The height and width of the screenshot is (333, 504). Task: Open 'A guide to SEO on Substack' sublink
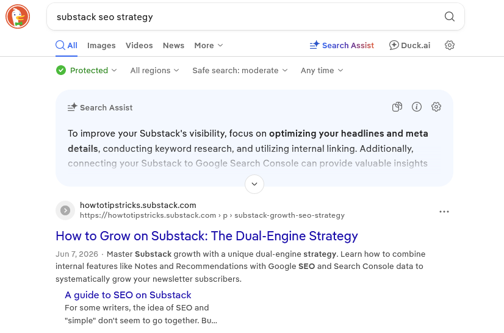128,295
